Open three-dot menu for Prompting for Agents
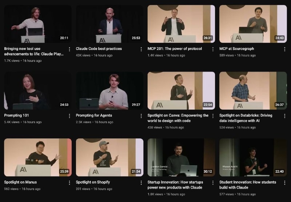 point(141,116)
